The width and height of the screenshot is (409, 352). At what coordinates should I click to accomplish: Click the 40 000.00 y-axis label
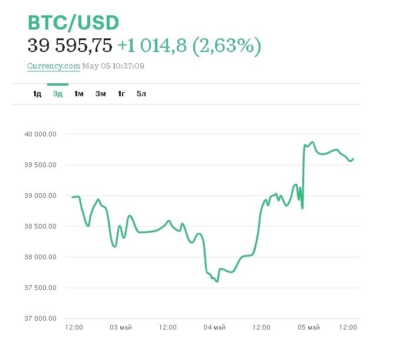[x=41, y=134]
